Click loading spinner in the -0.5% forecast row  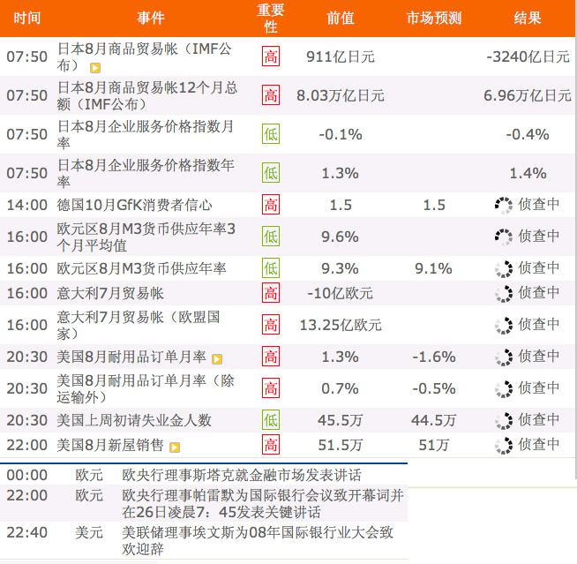504,389
